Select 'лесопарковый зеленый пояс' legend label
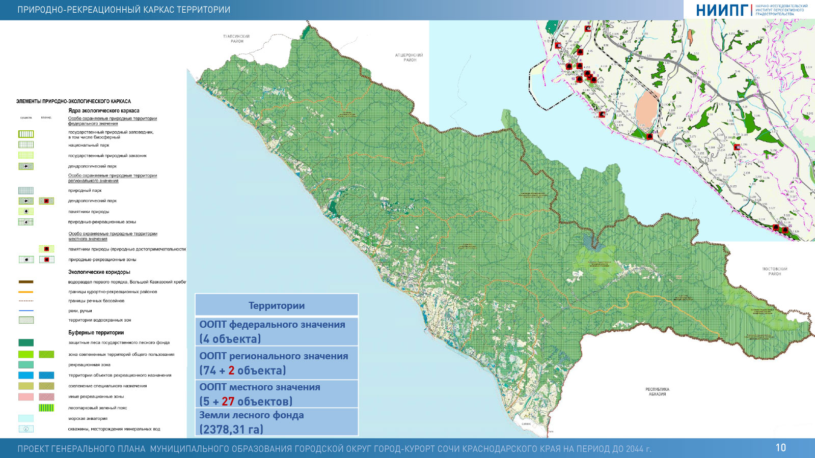Image resolution: width=815 pixels, height=458 pixels. [x=98, y=408]
